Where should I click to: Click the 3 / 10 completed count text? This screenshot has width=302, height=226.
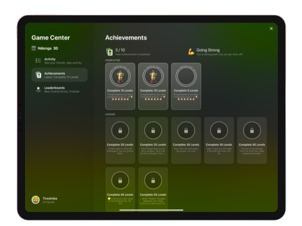120,50
